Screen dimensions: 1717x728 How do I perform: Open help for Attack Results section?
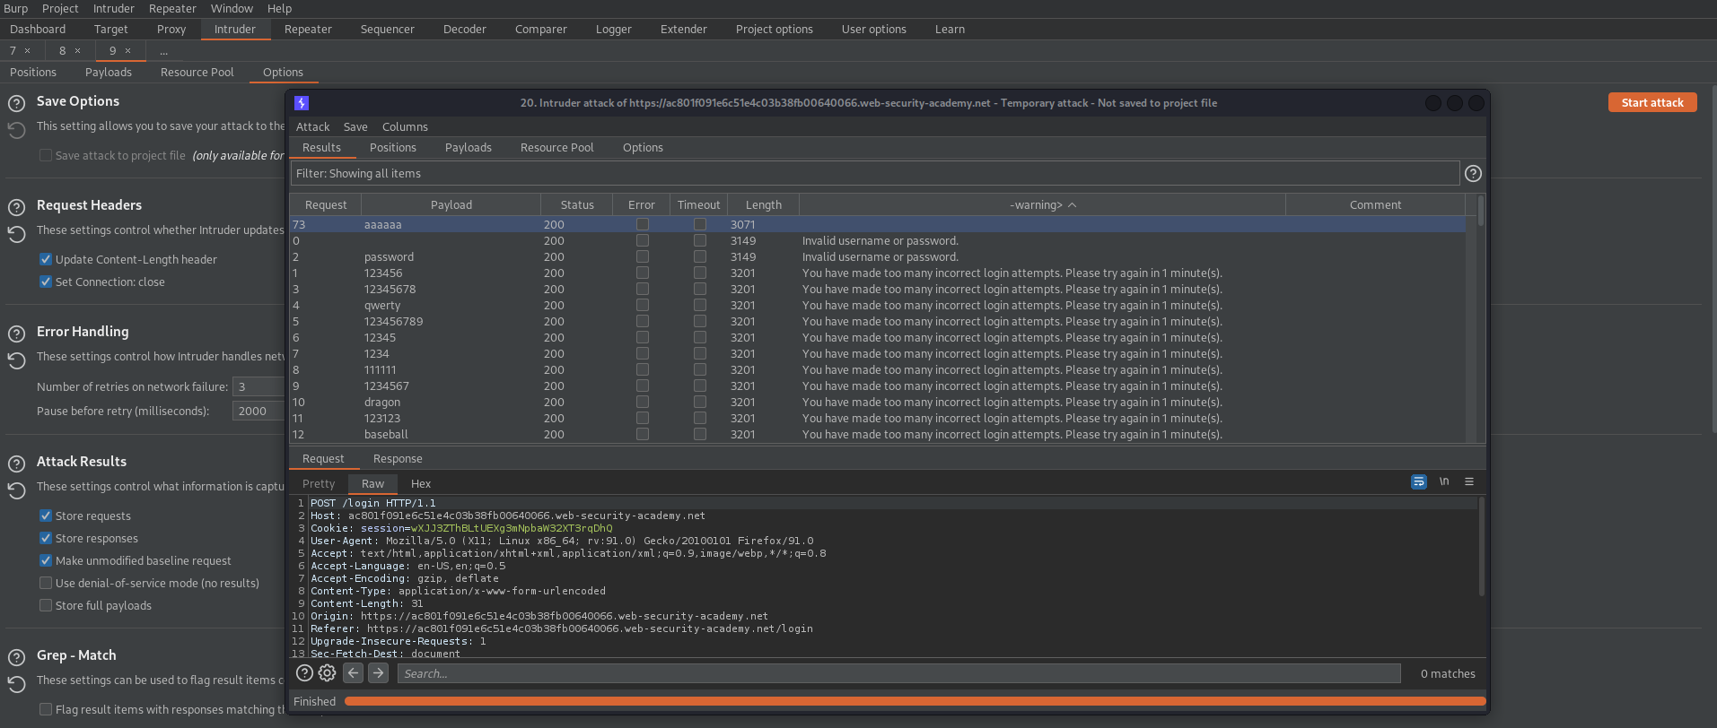pos(16,464)
